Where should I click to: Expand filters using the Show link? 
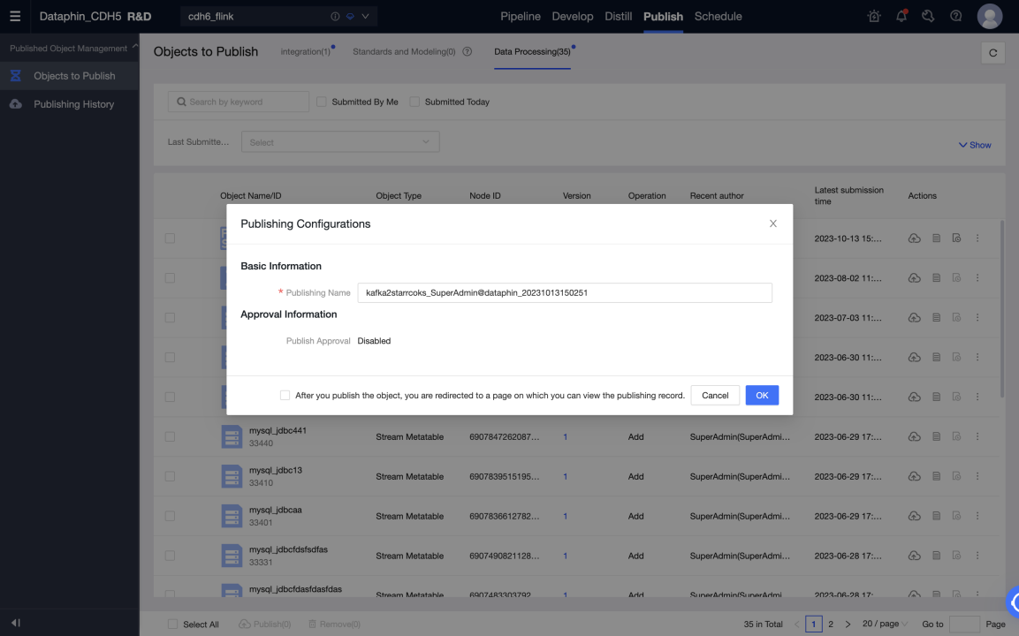[974, 144]
